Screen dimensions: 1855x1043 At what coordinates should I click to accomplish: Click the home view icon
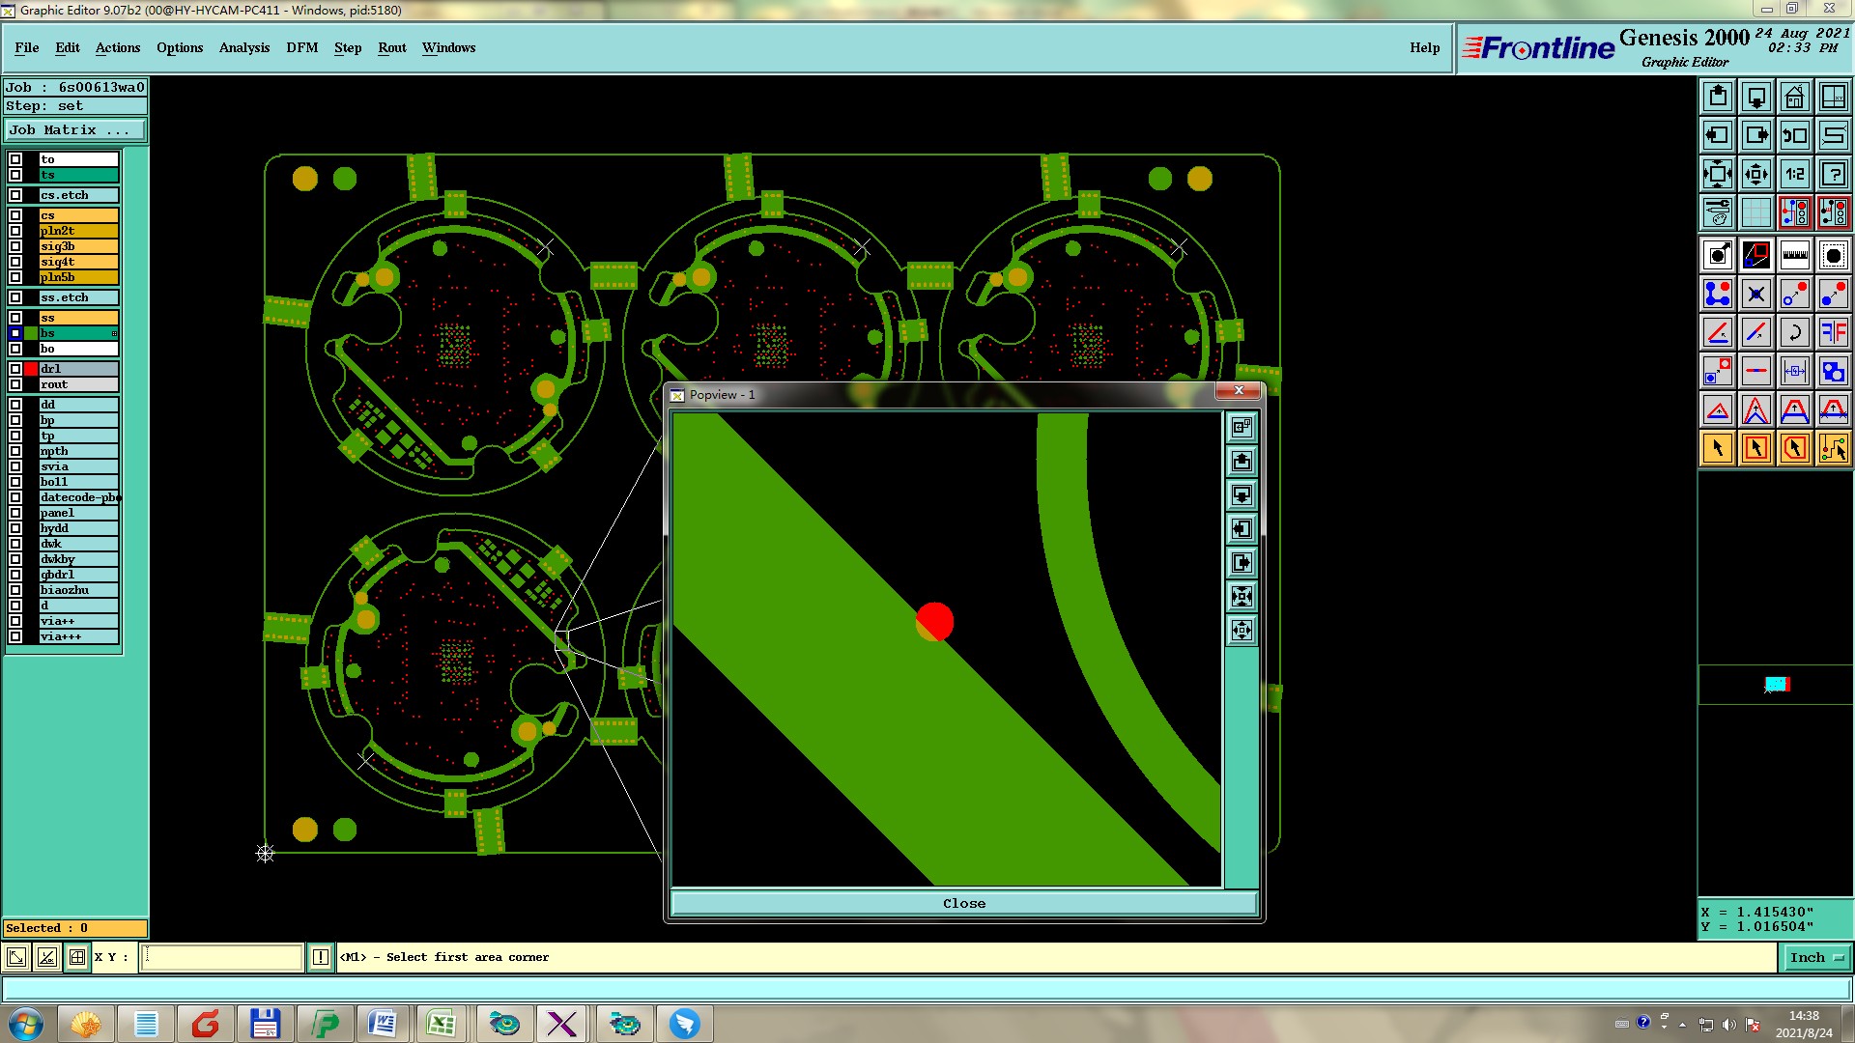point(1794,97)
